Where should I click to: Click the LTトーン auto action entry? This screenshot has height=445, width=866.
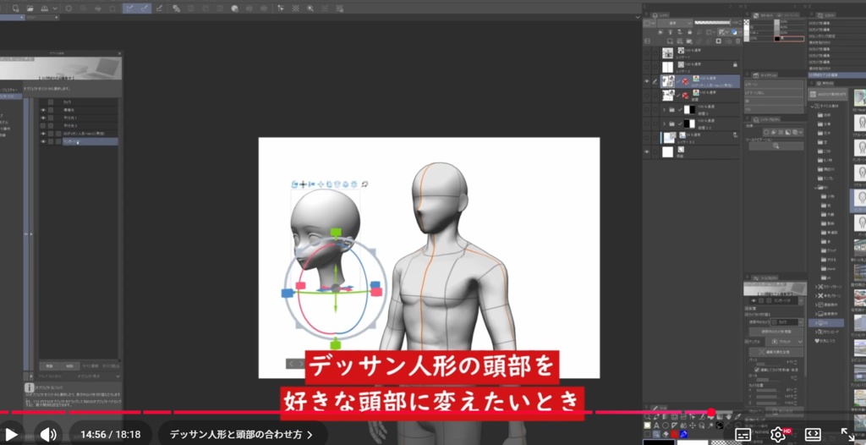773,84
